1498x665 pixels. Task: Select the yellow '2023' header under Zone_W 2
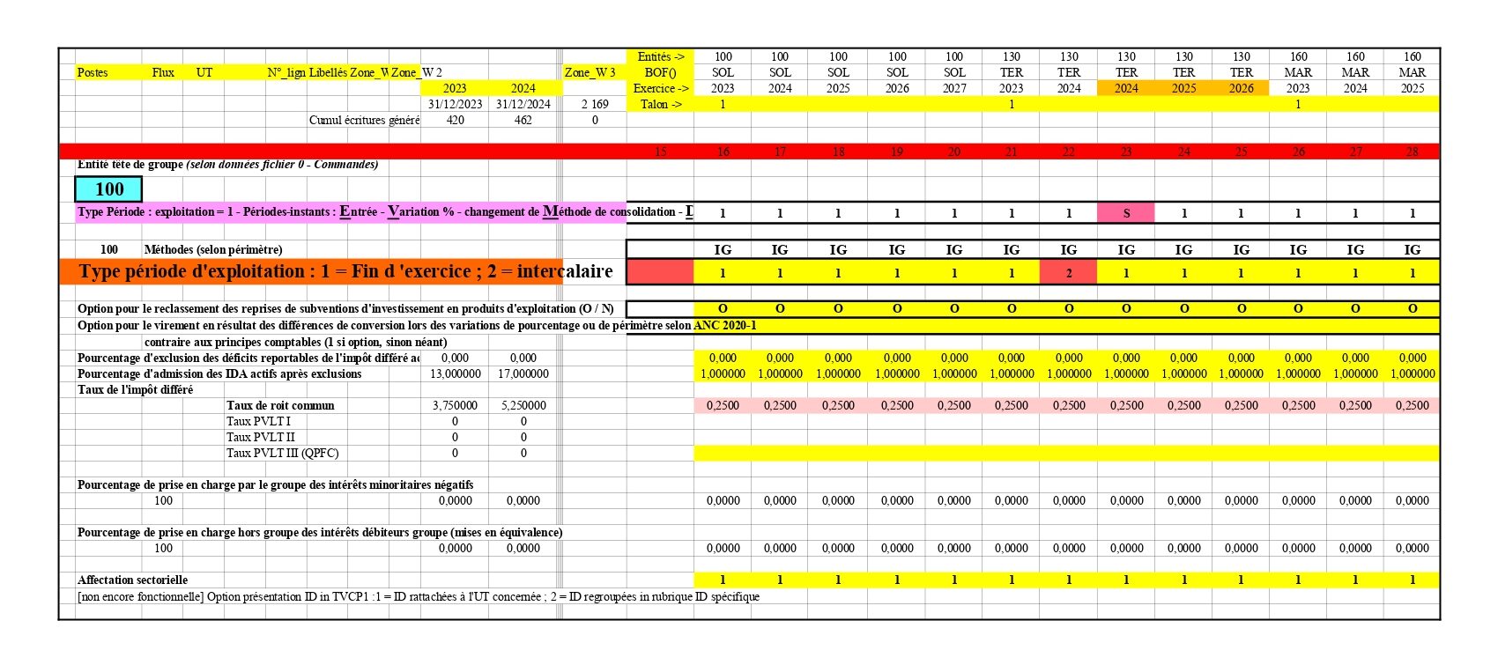455,88
